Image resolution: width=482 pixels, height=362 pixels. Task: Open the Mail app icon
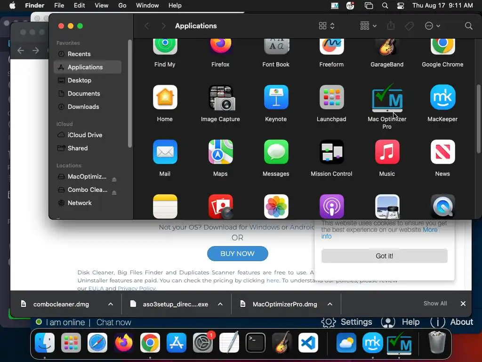(165, 152)
